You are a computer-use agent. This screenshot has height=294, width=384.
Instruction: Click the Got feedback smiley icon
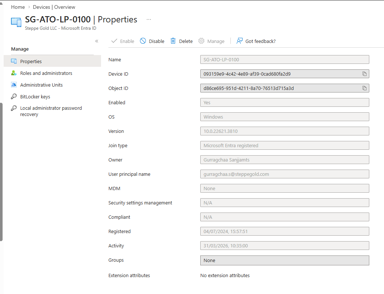[x=240, y=41]
